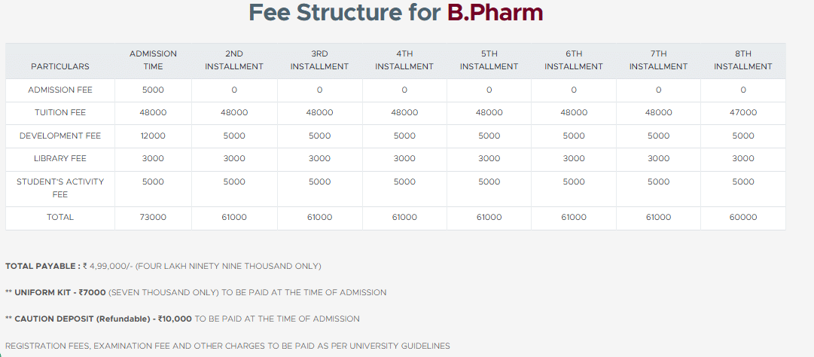The image size is (814, 357).
Task: Click the Admission Fee row label
Action: [60, 90]
